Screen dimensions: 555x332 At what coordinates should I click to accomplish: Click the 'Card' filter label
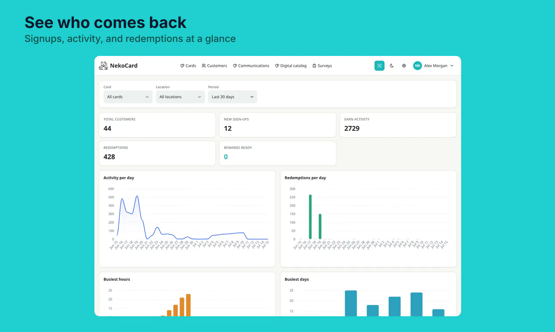(x=108, y=87)
